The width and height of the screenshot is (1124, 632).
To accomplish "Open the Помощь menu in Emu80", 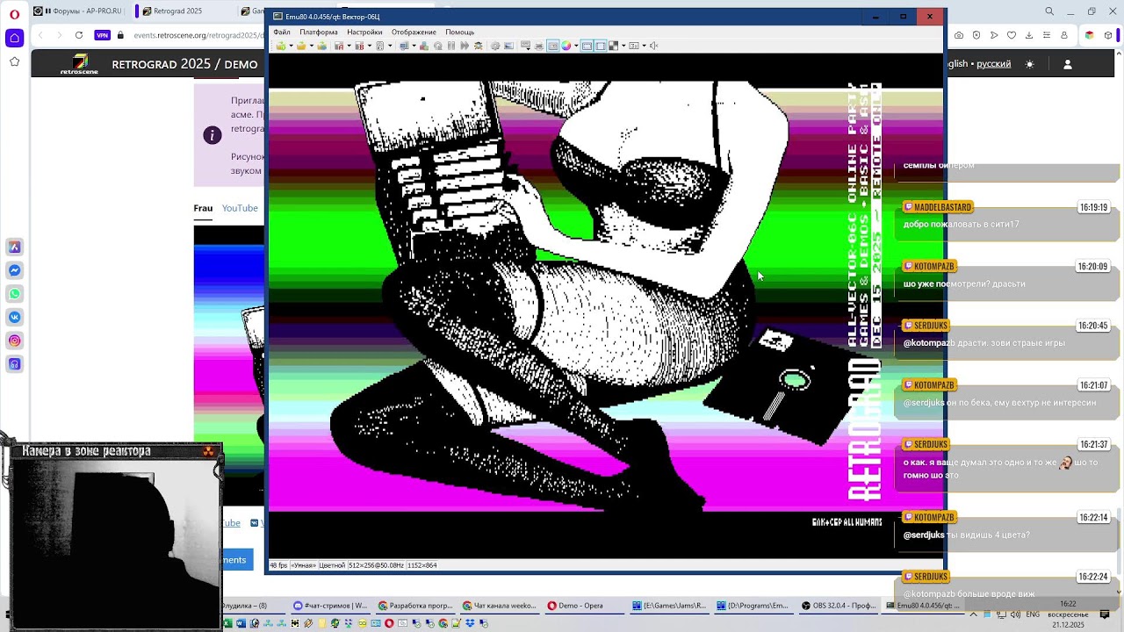I will pos(459,32).
